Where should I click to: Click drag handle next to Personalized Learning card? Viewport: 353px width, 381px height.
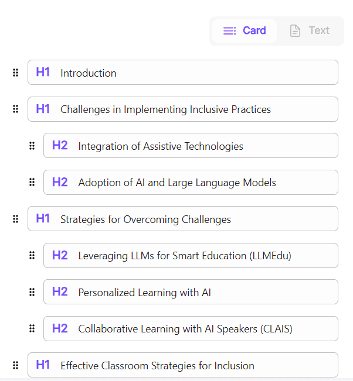click(32, 292)
